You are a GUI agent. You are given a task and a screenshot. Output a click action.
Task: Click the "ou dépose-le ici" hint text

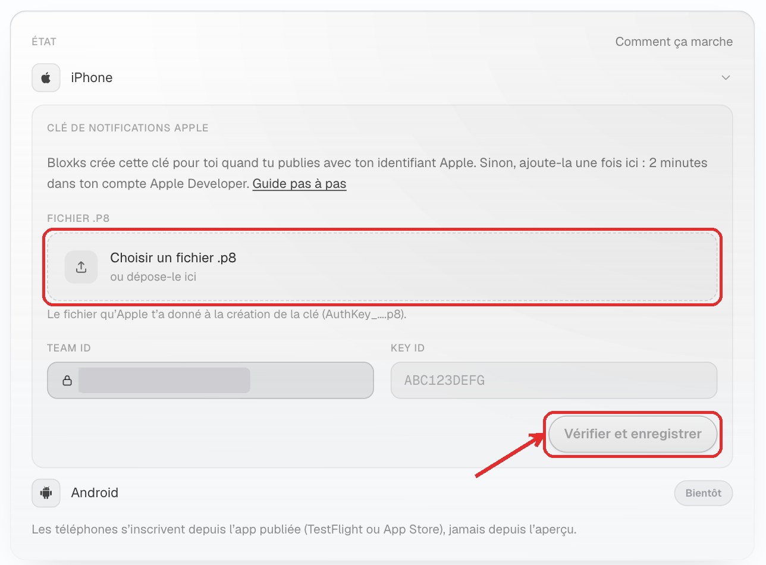[x=153, y=277]
